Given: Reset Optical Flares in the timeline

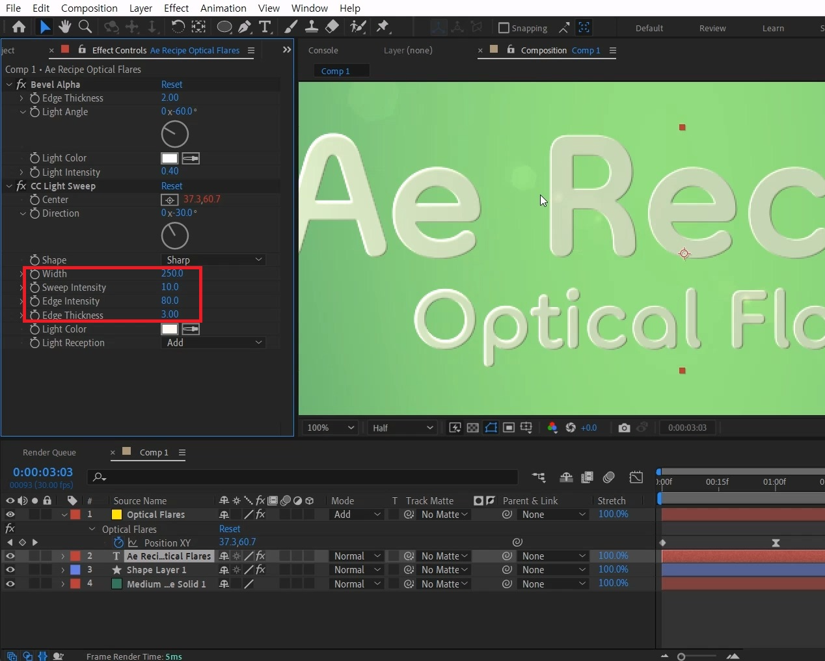Looking at the screenshot, I should [x=230, y=529].
